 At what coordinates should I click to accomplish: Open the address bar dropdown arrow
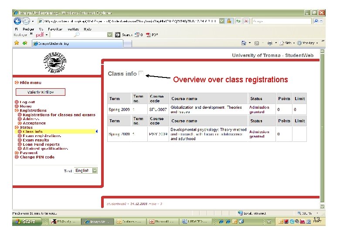pyautogui.click(x=221, y=21)
